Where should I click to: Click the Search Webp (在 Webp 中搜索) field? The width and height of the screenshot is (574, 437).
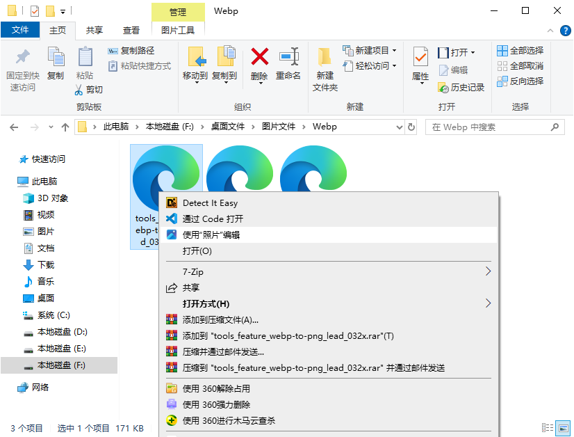(x=495, y=127)
